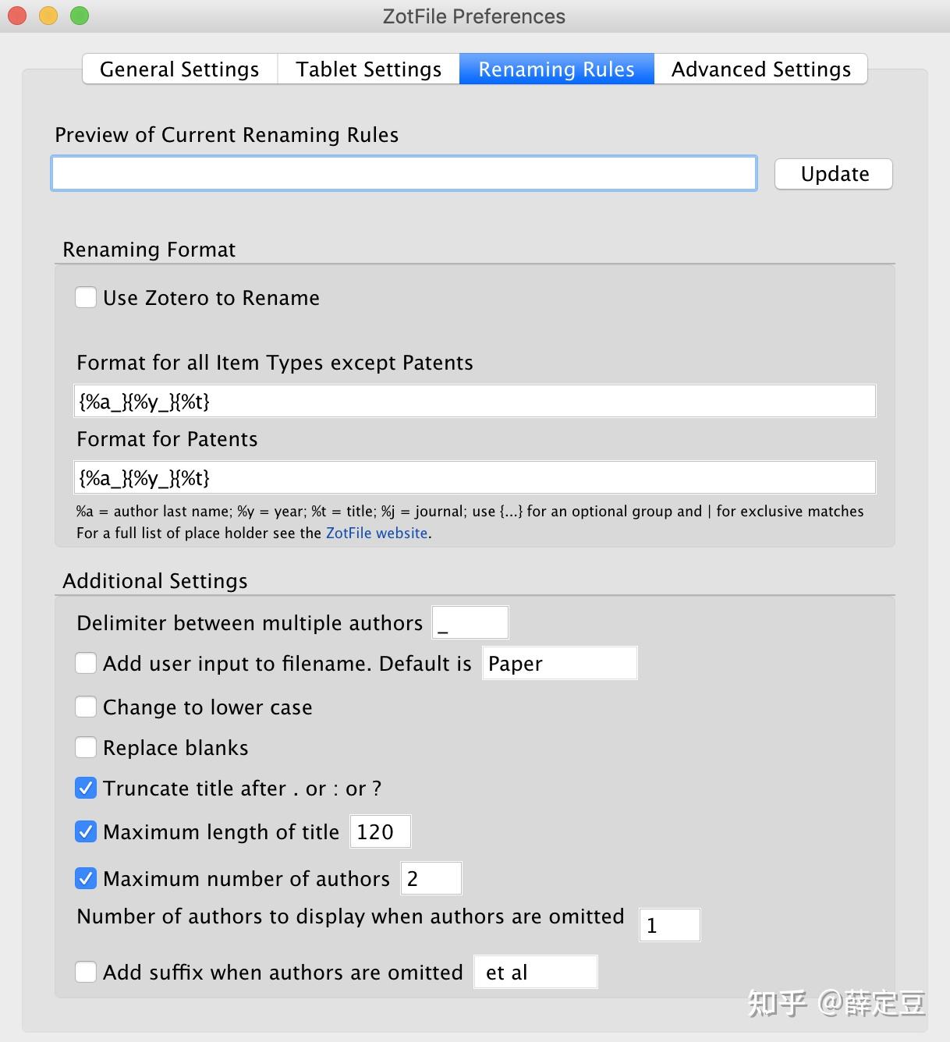Open the Tablet Settings tab
Viewport: 950px width, 1042px height.
[x=368, y=69]
